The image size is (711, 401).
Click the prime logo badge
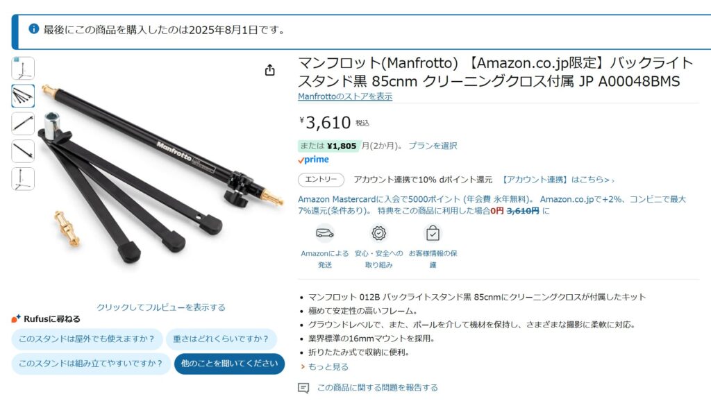(x=313, y=160)
